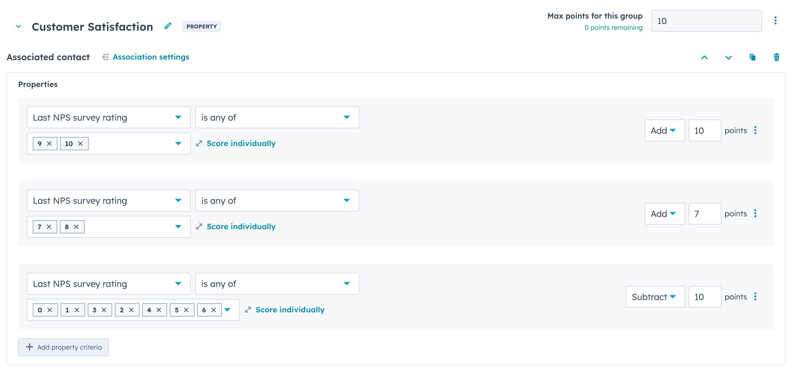
Task: Edit the Customer Satisfaction group name
Action: [x=168, y=26]
